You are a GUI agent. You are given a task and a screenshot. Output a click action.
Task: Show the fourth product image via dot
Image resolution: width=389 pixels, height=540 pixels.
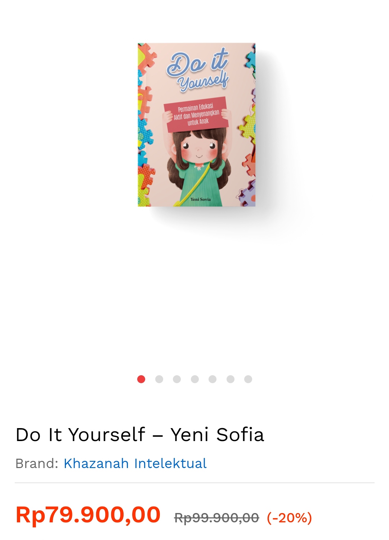click(195, 379)
